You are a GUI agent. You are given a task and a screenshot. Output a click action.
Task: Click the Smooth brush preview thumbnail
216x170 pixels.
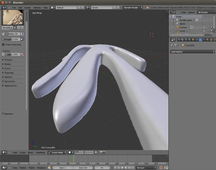coord(12,17)
